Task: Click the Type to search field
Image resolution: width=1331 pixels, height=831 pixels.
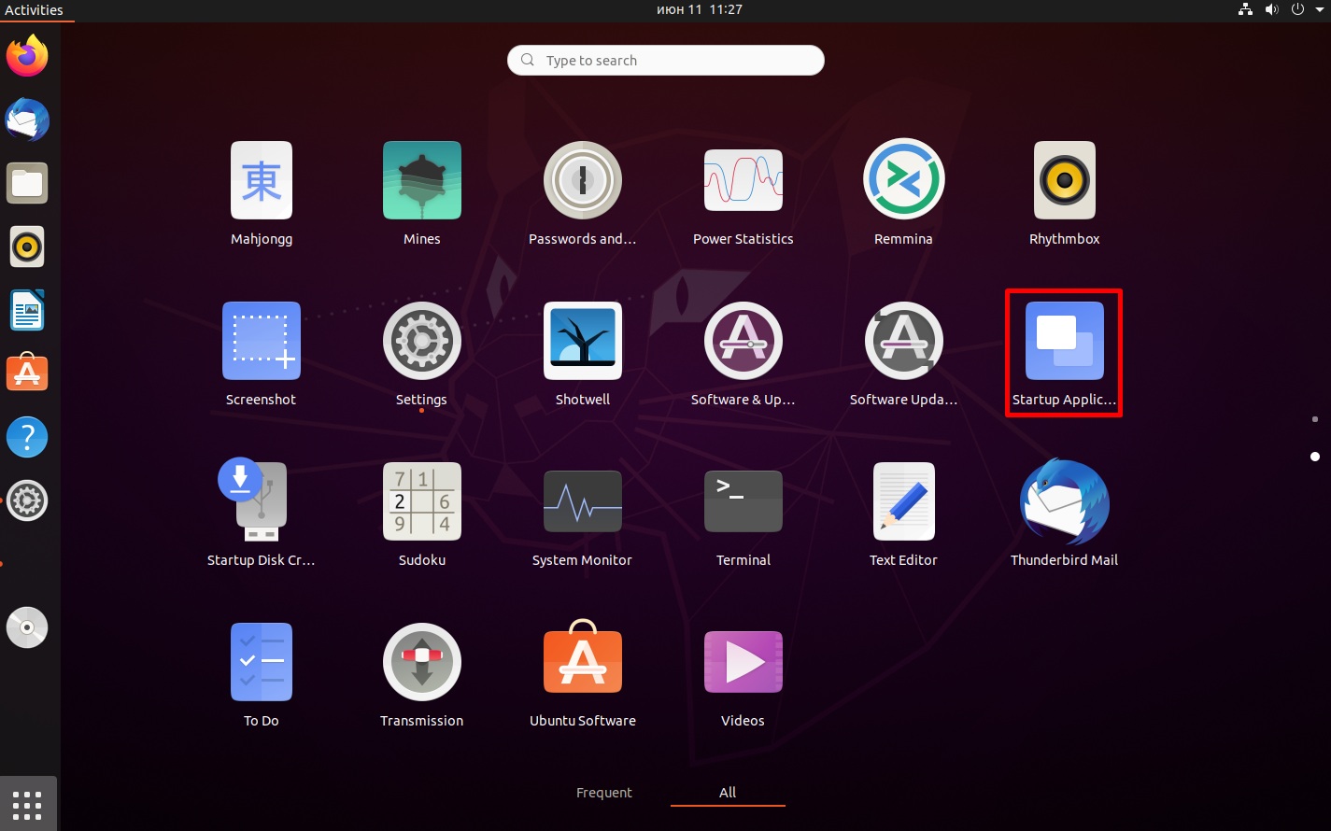Action: (x=666, y=60)
